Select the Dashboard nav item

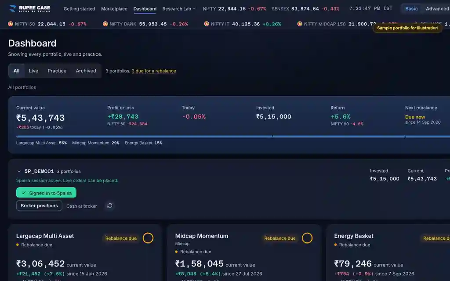coord(145,9)
